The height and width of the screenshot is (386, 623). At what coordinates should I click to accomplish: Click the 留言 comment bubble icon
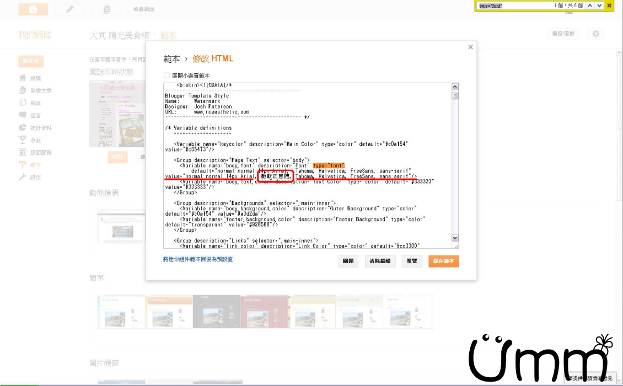coord(23,115)
